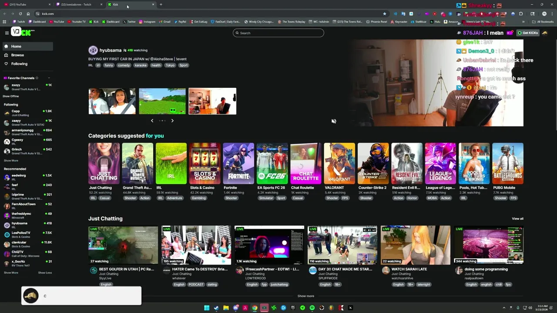557x313 pixels.
Task: Open Discord from taskbar
Action: coord(235,308)
